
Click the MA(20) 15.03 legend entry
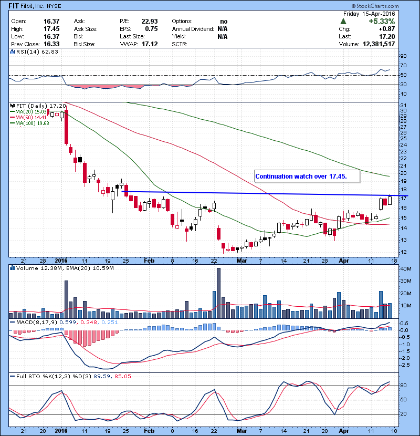pos(28,112)
